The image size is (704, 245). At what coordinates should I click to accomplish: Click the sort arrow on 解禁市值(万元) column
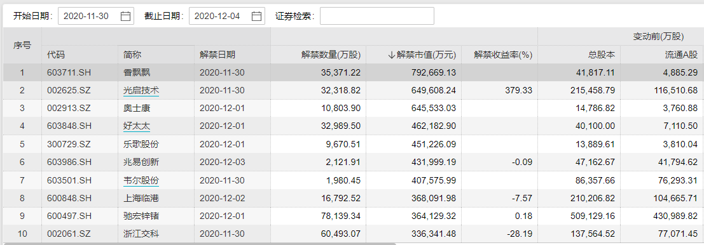coord(391,55)
